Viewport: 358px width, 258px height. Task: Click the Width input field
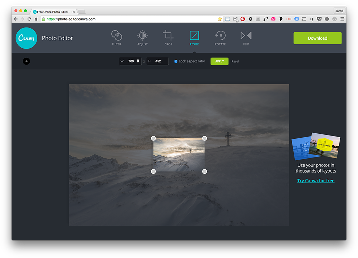[x=131, y=61]
